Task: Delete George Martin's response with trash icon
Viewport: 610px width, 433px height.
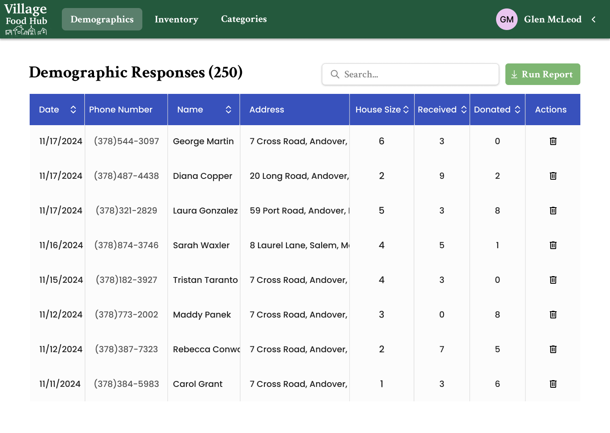Action: (553, 141)
